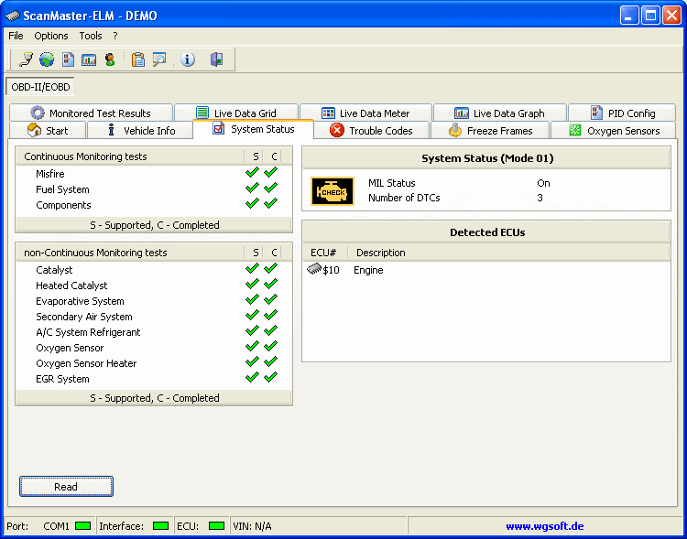The image size is (687, 539).
Task: Click the chip icon beside ECU $10
Action: click(314, 268)
